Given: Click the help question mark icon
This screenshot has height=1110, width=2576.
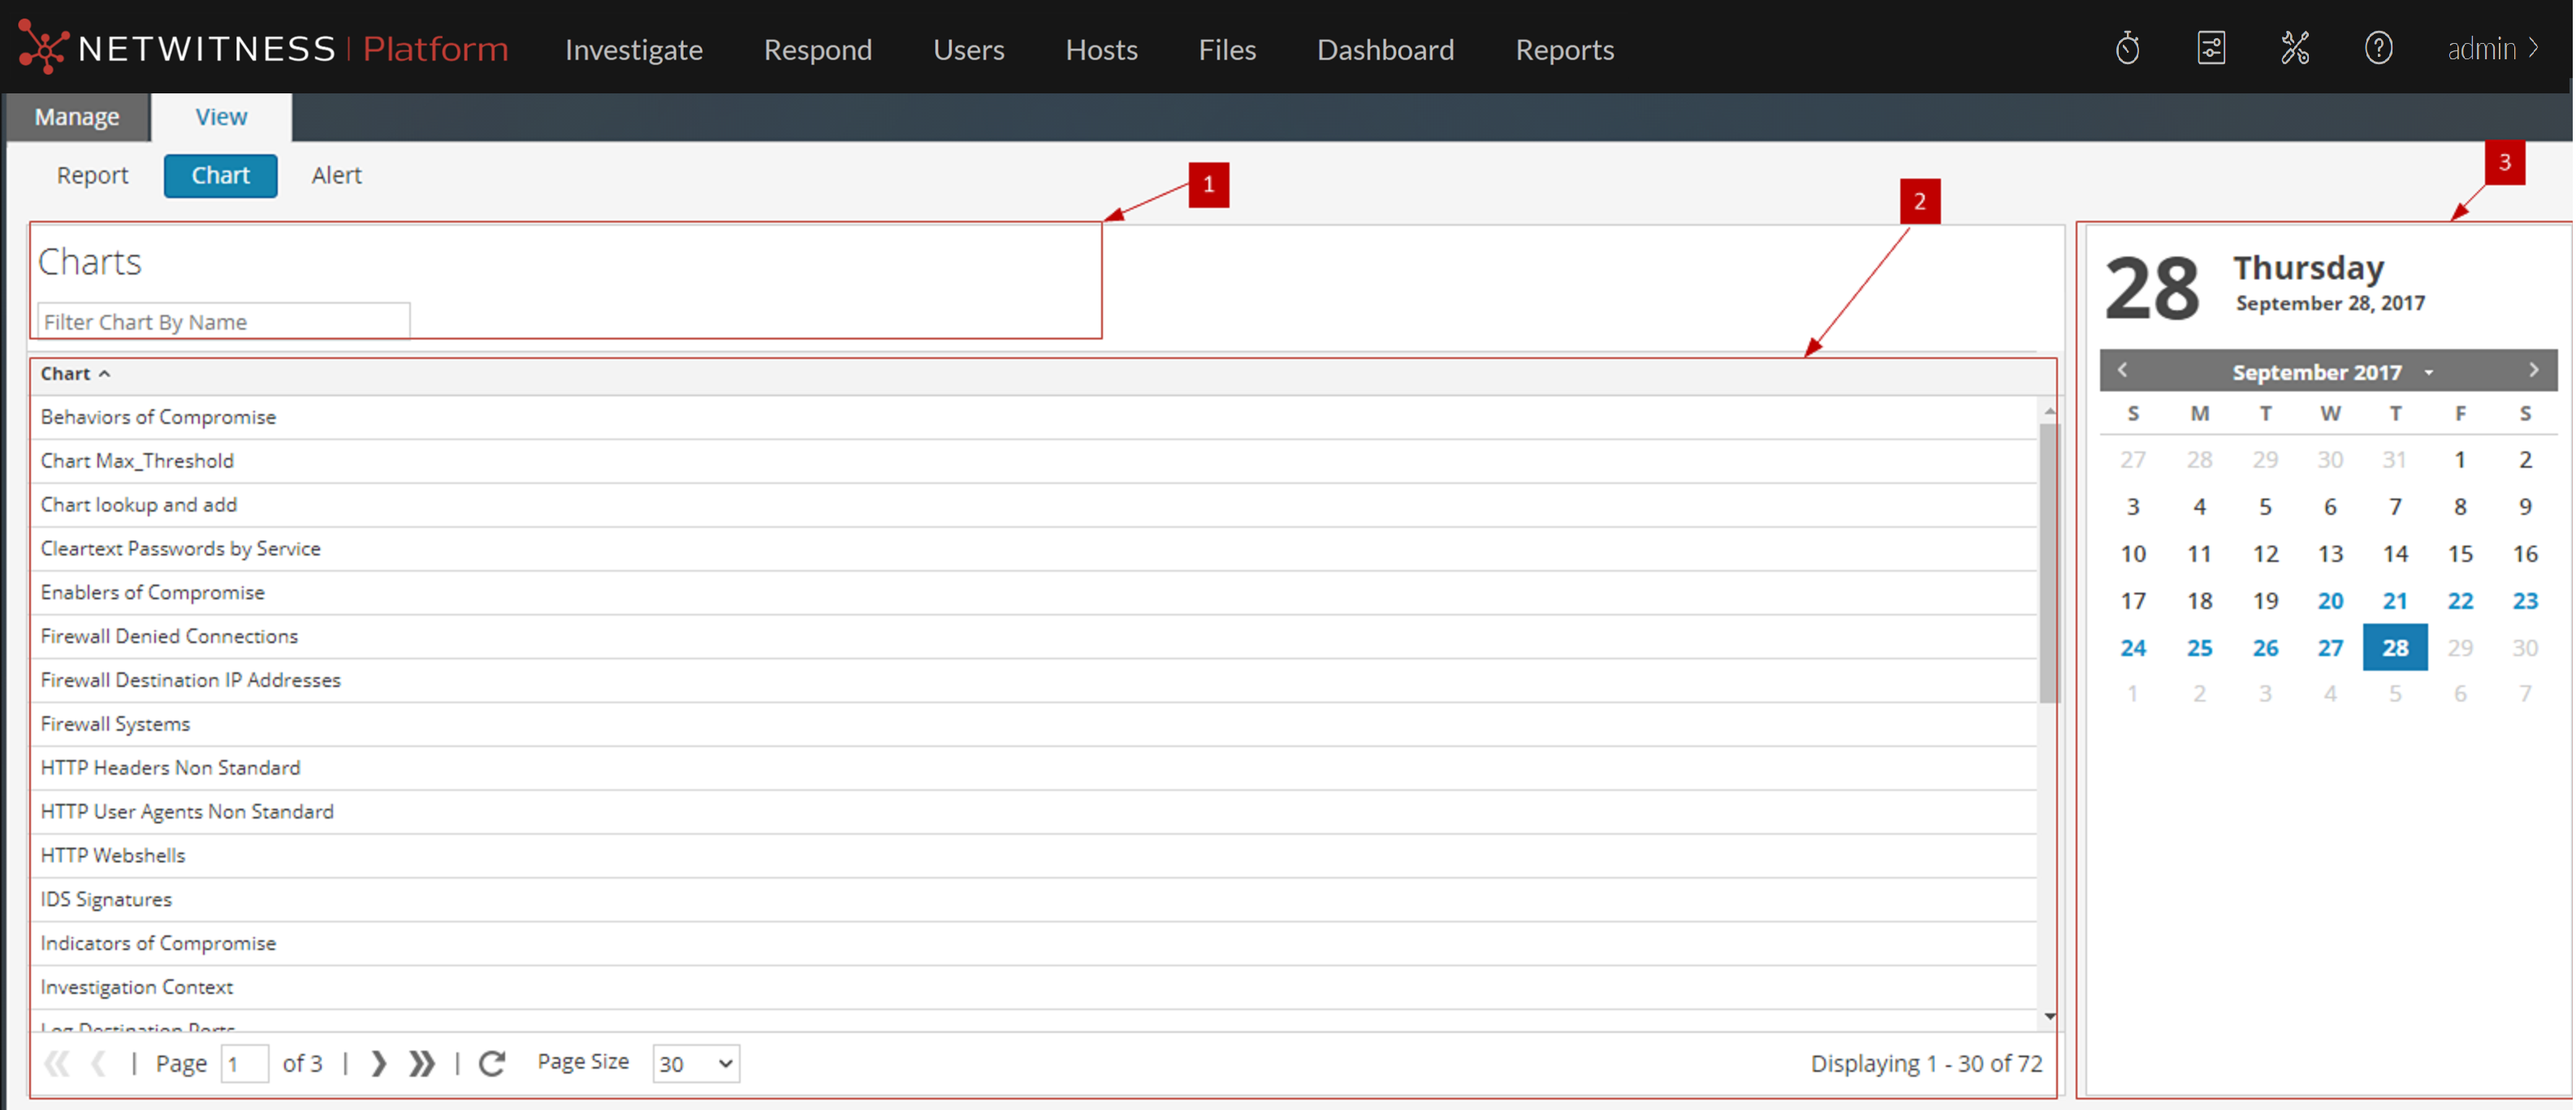Looking at the screenshot, I should (x=2378, y=48).
